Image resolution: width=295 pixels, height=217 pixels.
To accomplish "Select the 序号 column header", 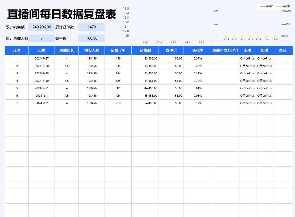I will [x=17, y=50].
